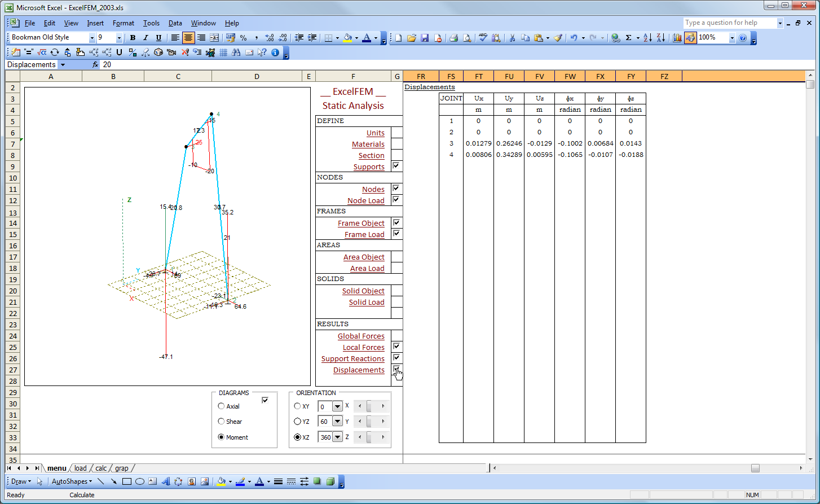Screen dimensions: 820x504
Task: Adjust the X orientation slider
Action: (371, 406)
